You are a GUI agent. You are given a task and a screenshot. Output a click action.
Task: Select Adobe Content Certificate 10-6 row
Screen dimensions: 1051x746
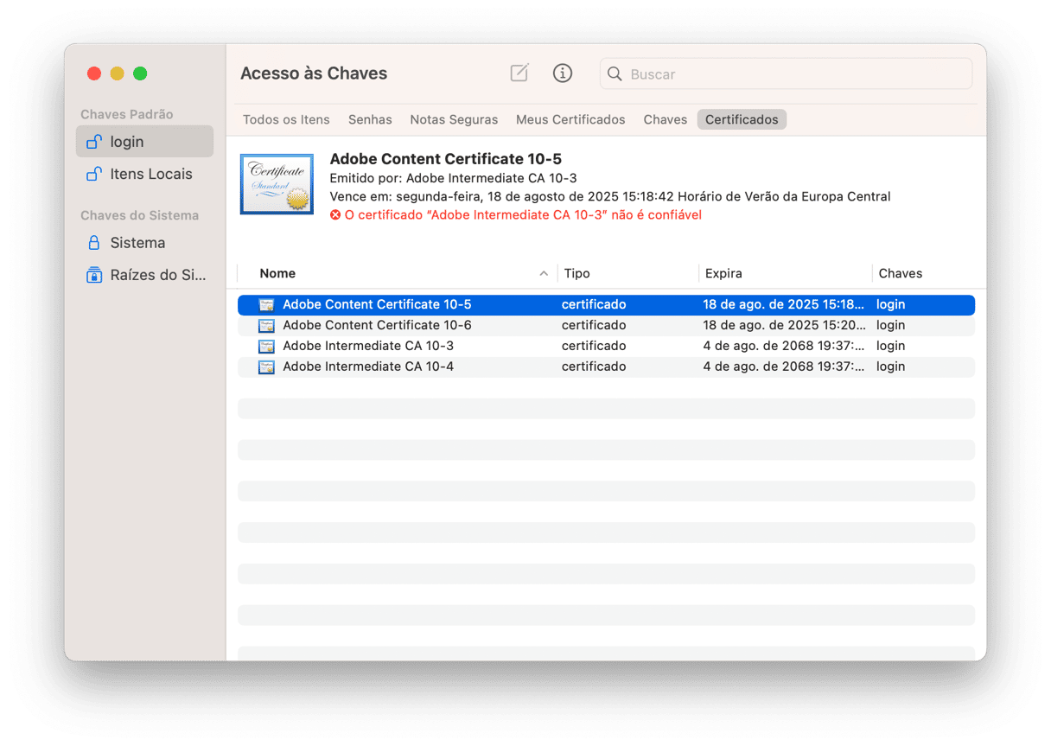[606, 325]
